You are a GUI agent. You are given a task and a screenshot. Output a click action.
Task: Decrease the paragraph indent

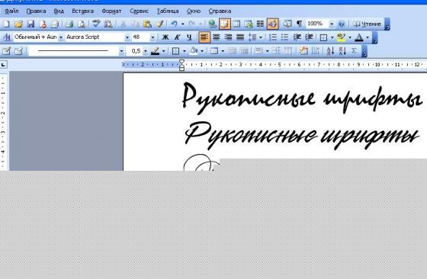click(297, 37)
